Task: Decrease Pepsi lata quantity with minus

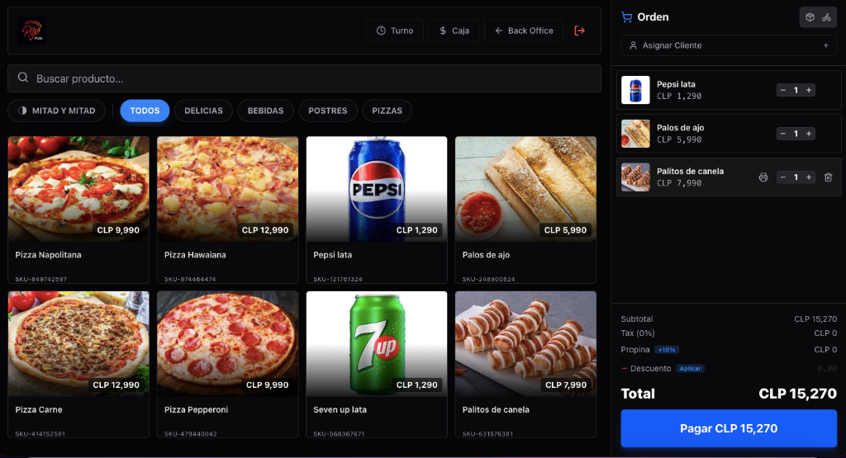Action: [x=783, y=90]
